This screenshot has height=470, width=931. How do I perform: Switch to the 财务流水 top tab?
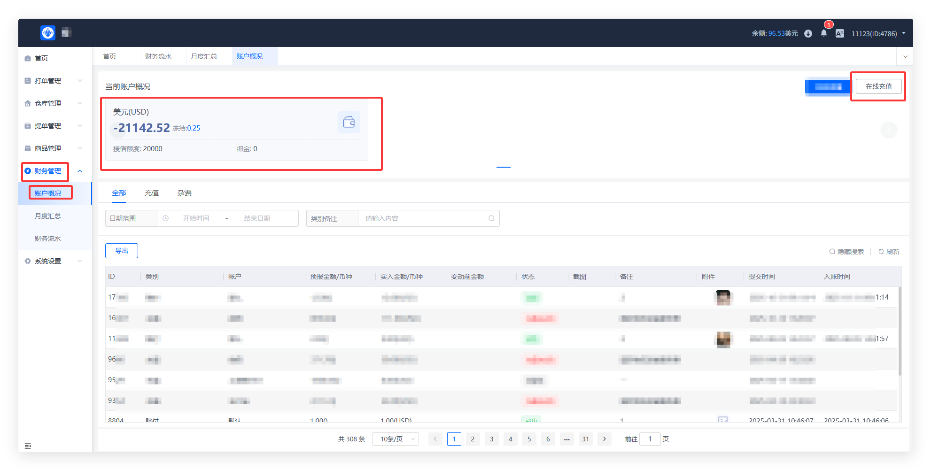point(158,56)
